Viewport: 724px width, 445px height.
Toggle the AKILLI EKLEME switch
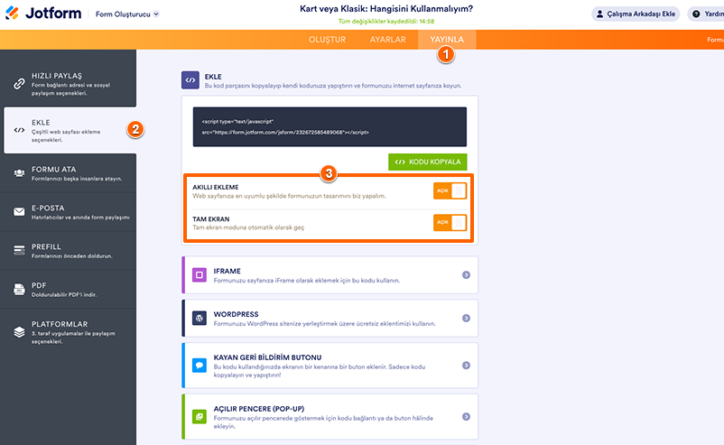click(450, 190)
